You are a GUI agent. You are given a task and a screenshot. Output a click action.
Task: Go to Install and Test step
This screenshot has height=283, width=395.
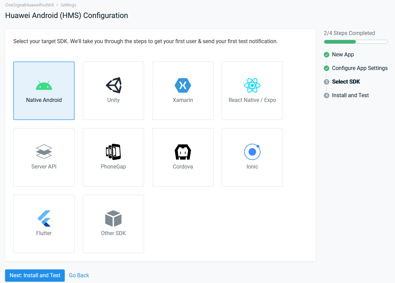350,95
